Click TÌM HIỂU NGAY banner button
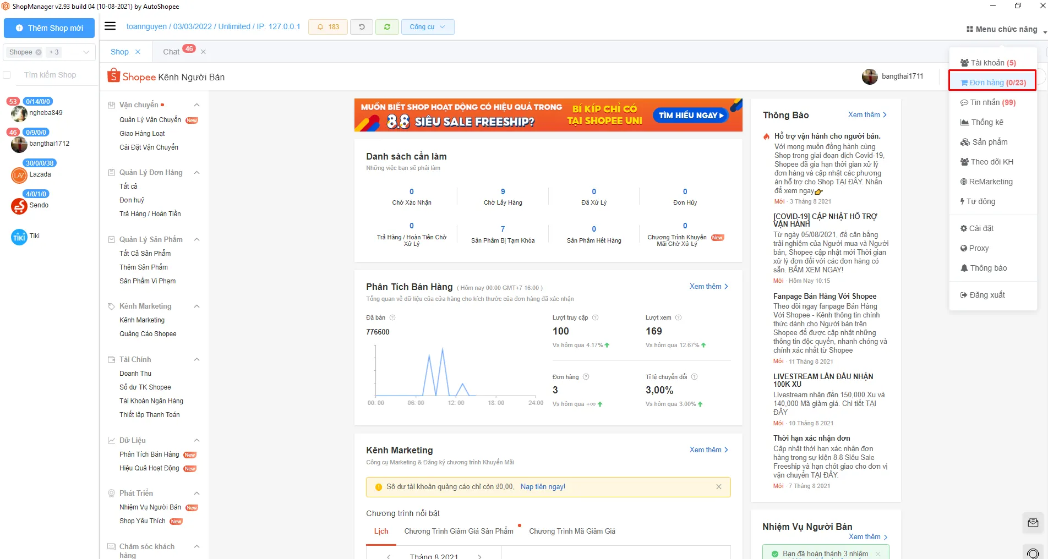The height and width of the screenshot is (559, 1048). click(691, 115)
